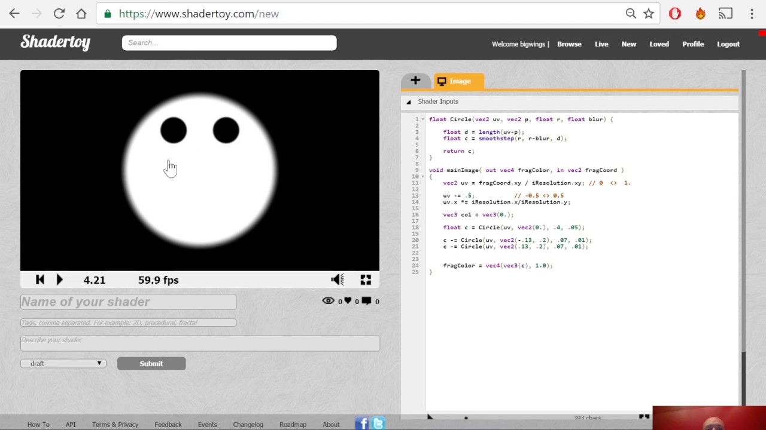Viewport: 766px width, 430px height.
Task: Open the Shadertoy Facebook page icon
Action: (x=361, y=423)
